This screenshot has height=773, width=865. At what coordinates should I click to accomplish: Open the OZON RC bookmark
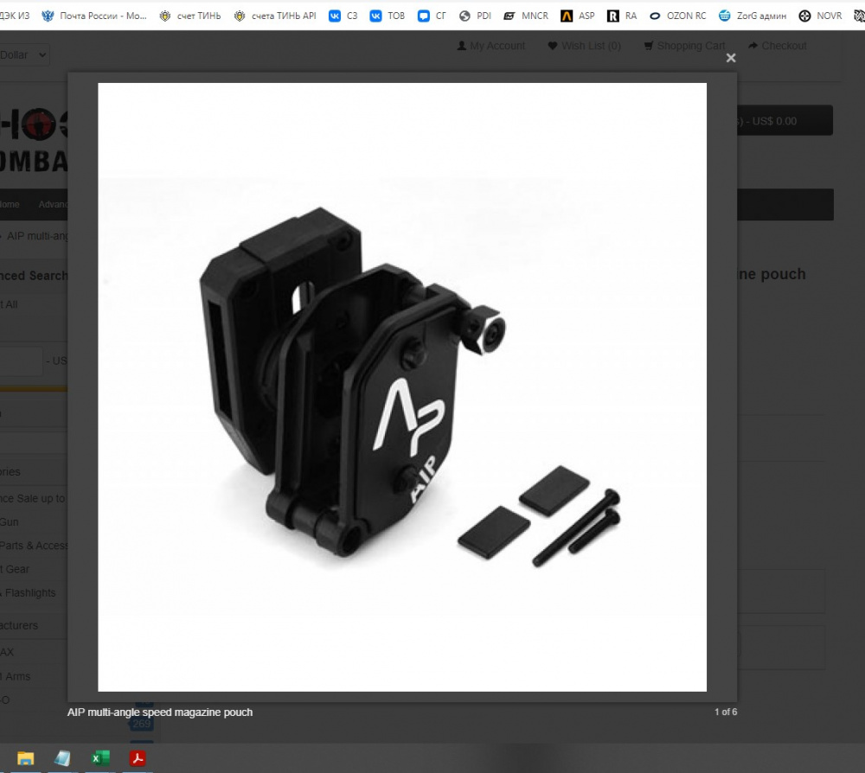click(677, 16)
